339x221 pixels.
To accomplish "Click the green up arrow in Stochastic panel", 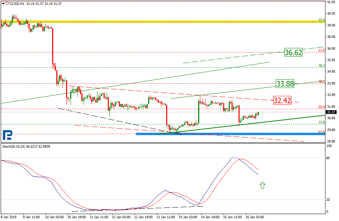I will coord(262,185).
